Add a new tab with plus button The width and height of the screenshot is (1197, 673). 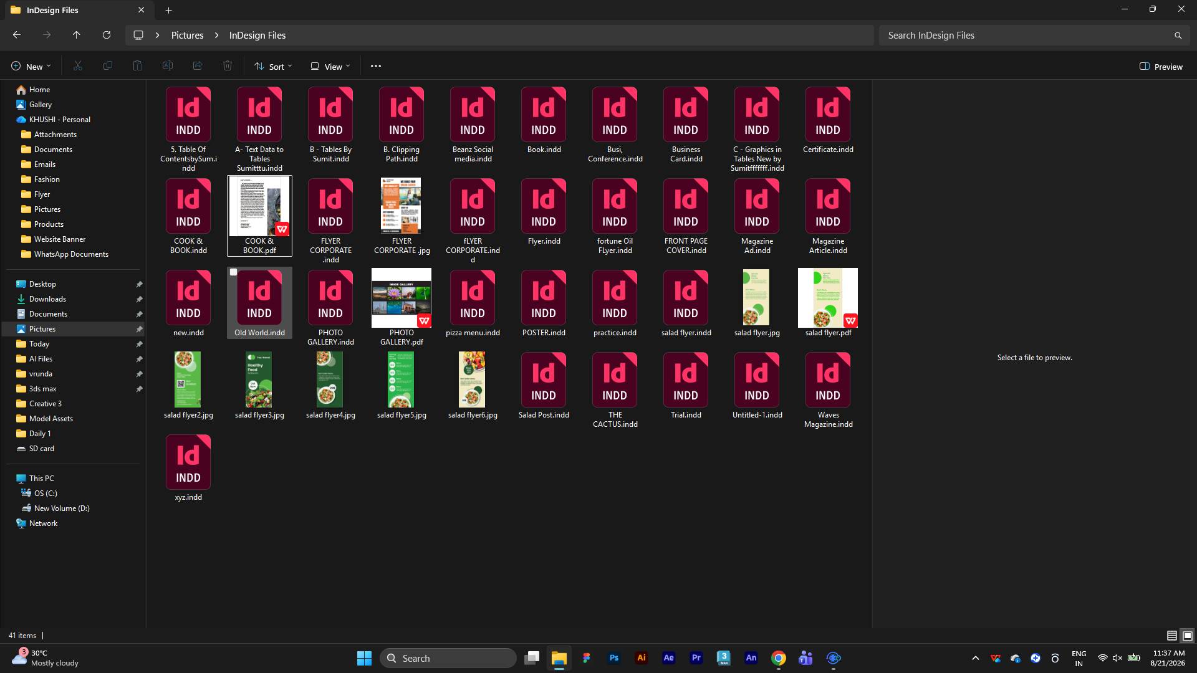click(168, 10)
